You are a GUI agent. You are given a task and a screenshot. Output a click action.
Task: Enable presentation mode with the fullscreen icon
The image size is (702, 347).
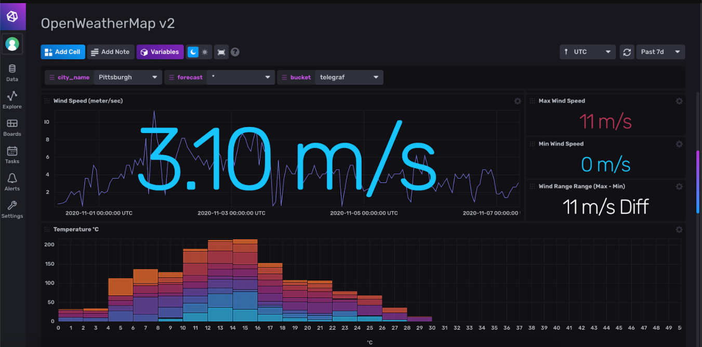pos(221,52)
